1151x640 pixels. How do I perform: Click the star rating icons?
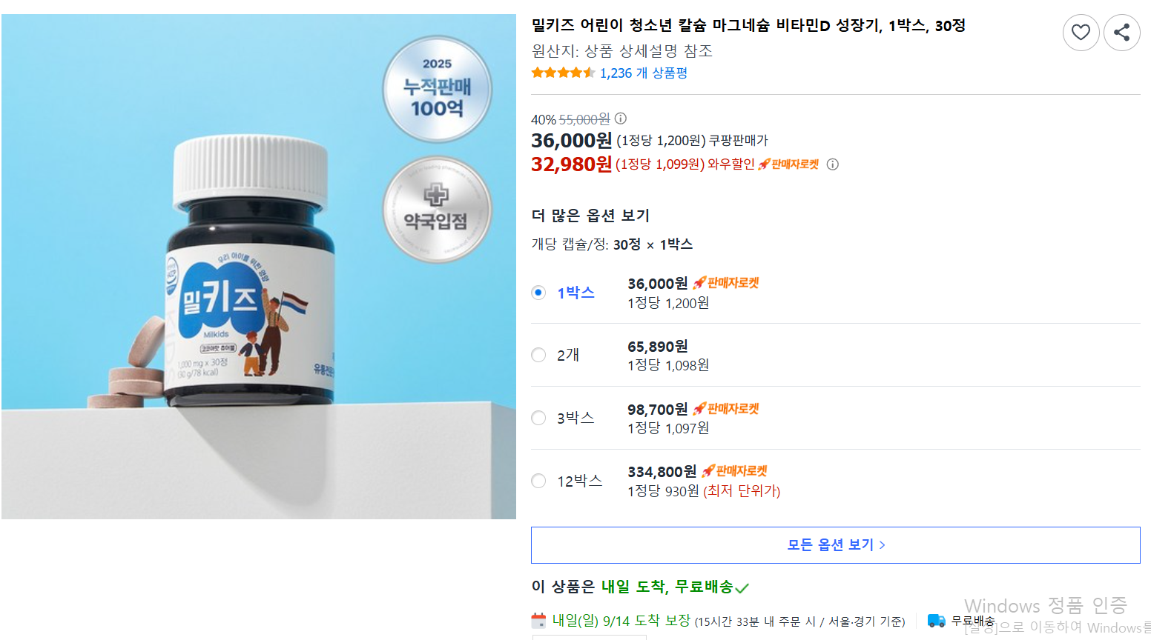coord(563,73)
